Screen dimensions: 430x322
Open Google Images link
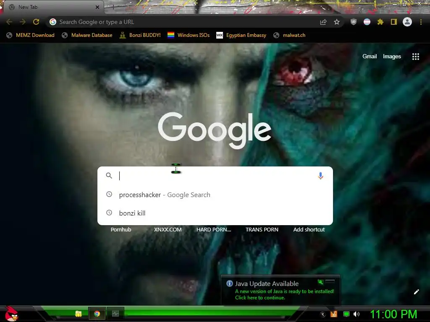(392, 57)
